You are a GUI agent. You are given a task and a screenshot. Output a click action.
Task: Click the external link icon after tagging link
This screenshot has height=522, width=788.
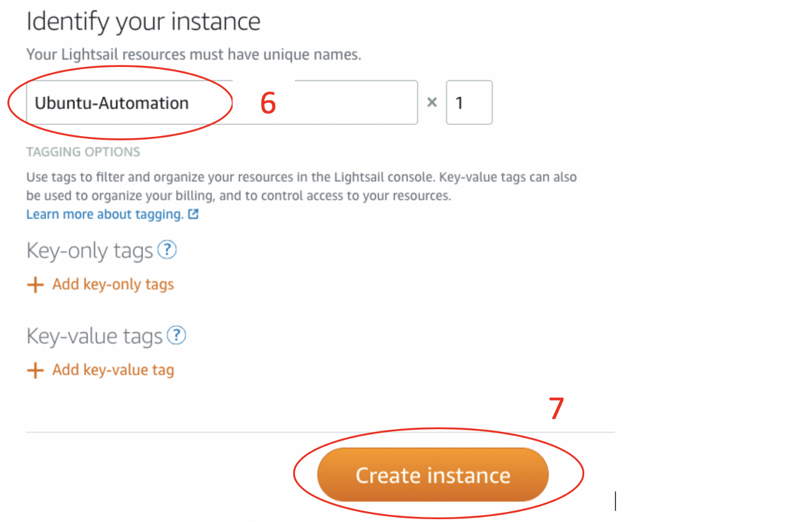(193, 214)
